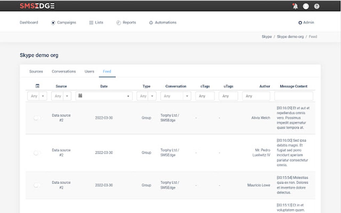This screenshot has width=341, height=213.
Task: Expand the Source filter dropdown
Action: [67, 96]
